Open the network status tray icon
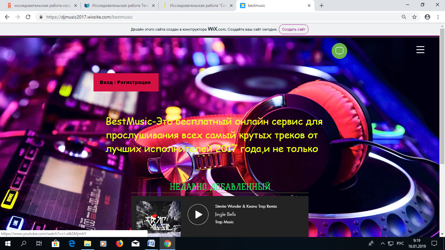The image size is (445, 250). 391,243
